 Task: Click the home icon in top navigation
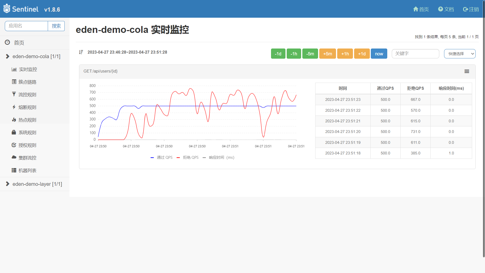tap(416, 9)
